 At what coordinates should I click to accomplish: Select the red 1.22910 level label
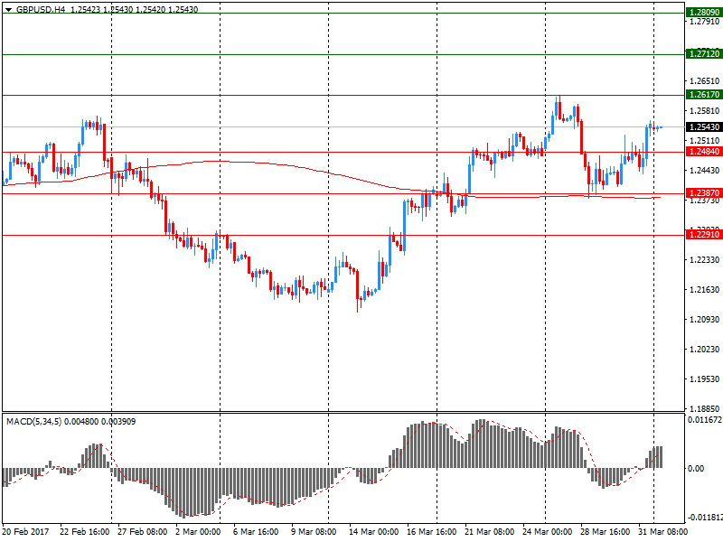tap(704, 235)
